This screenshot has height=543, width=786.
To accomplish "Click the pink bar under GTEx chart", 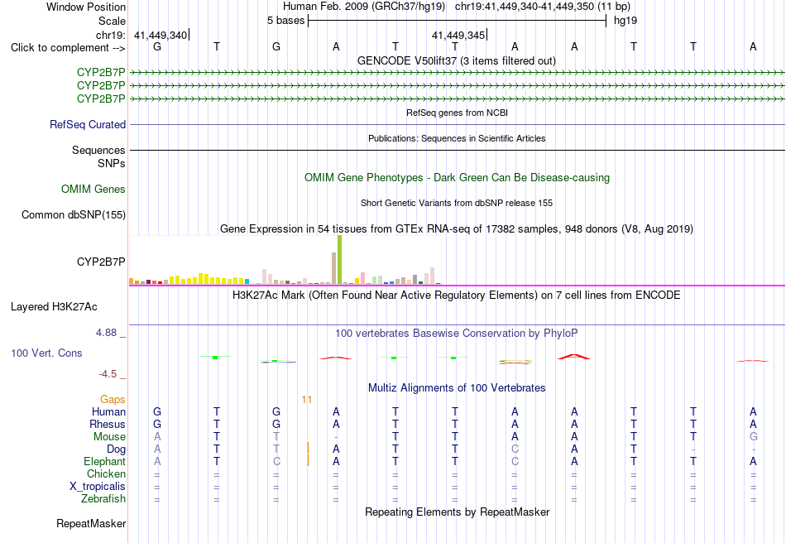I will [x=362, y=279].
